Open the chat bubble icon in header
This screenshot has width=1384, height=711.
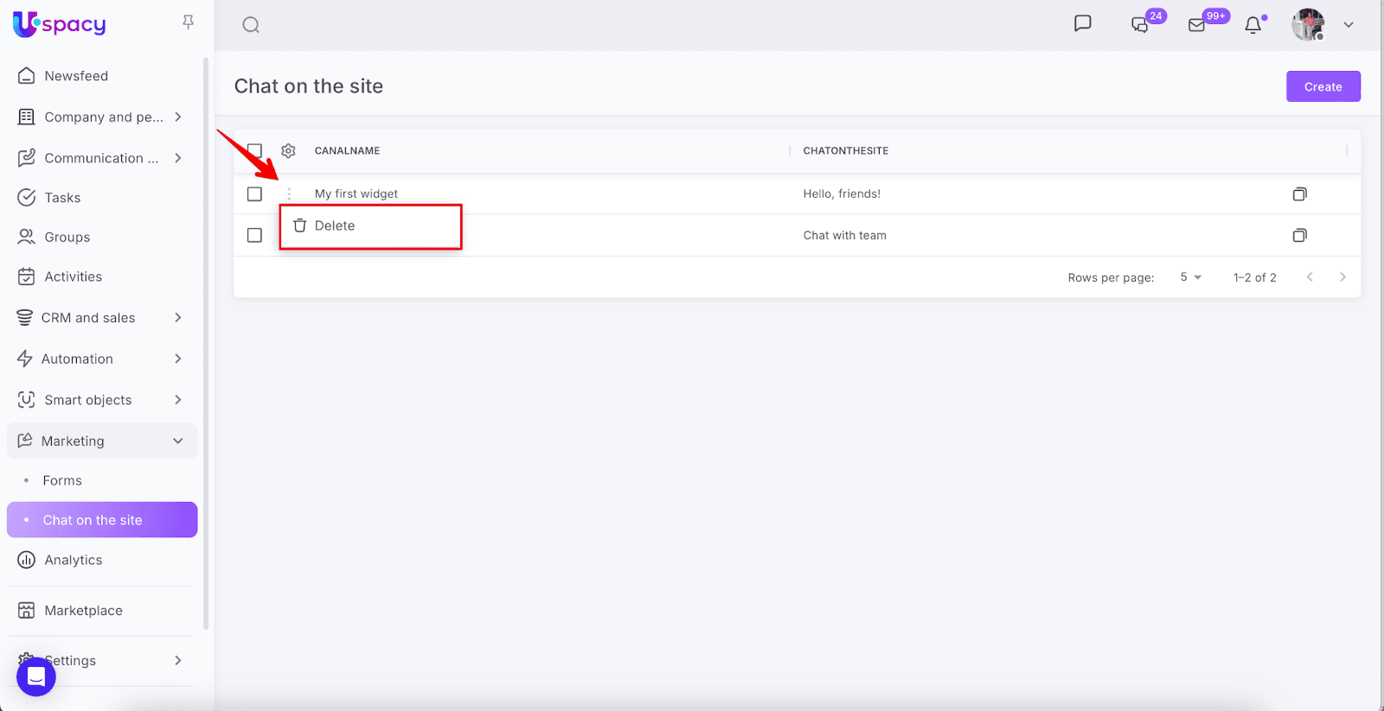[x=1082, y=23]
